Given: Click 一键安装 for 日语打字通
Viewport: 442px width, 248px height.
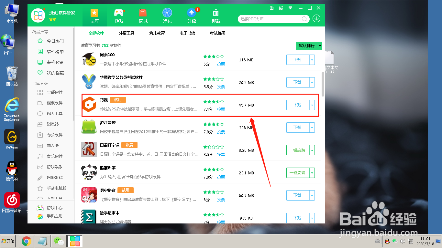Looking at the screenshot, I should (x=298, y=150).
